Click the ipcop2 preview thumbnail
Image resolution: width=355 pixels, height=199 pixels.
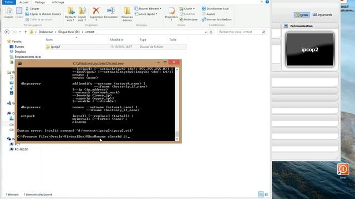point(310,49)
